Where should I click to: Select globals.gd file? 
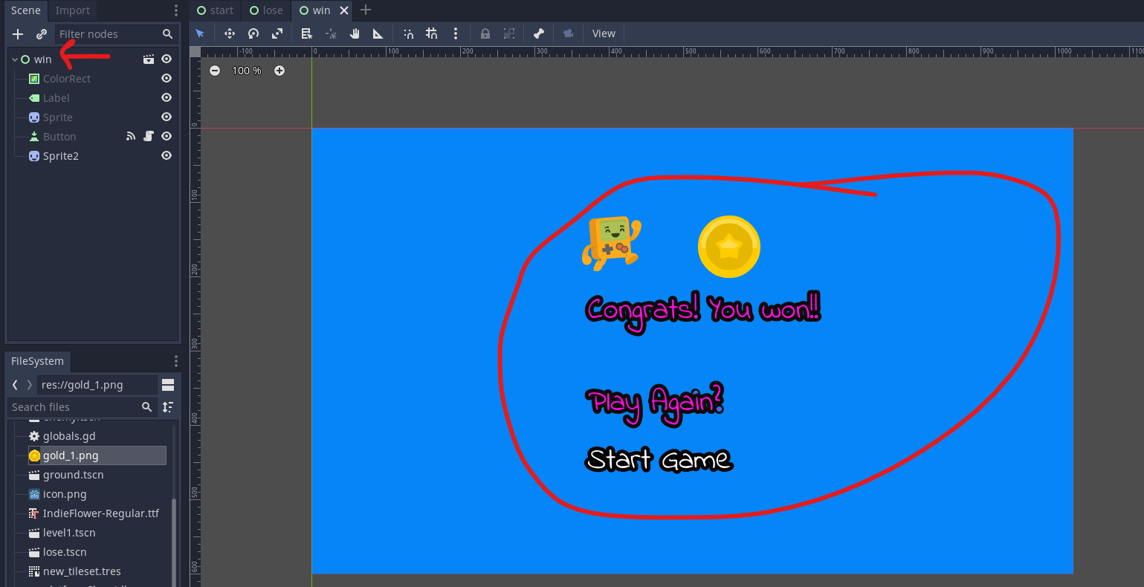[x=69, y=436]
